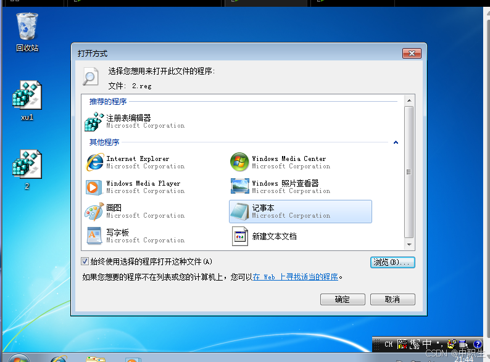Open the 在 Web 上寻找适当的程序 link

(x=296, y=277)
